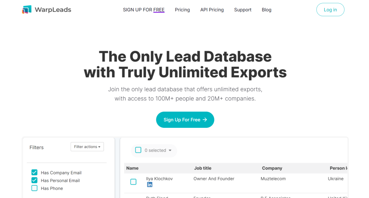369x198 pixels.
Task: Tick the select-all checkbox beside '0 selected'
Action: [138, 150]
